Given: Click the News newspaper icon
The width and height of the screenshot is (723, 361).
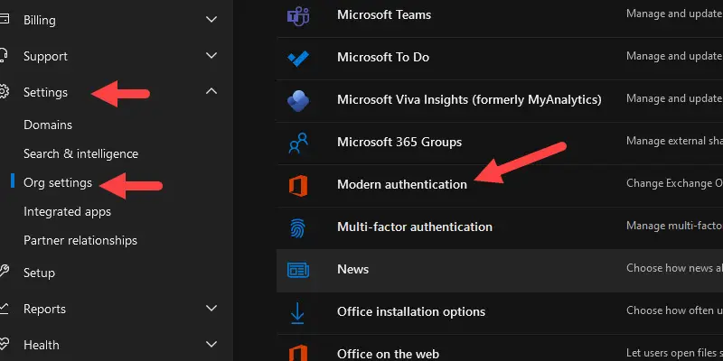Looking at the screenshot, I should pos(298,270).
